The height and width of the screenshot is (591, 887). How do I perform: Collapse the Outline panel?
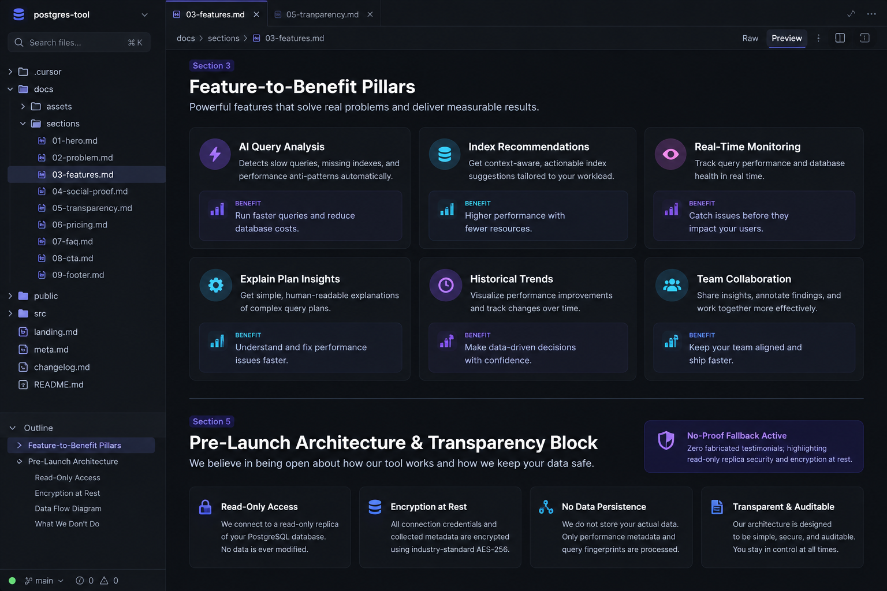click(13, 428)
